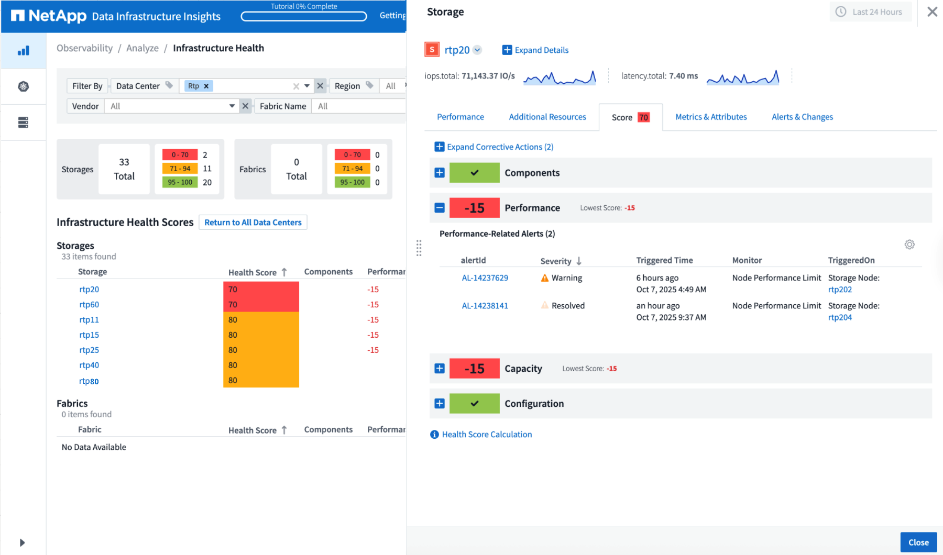Expand the left sidebar with arrow icon
Image resolution: width=943 pixels, height=555 pixels.
(x=22, y=542)
